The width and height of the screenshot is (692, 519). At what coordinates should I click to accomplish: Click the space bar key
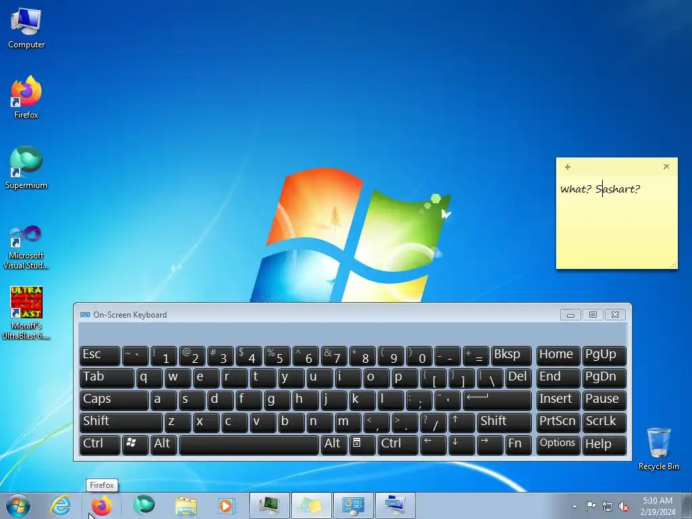pos(249,445)
